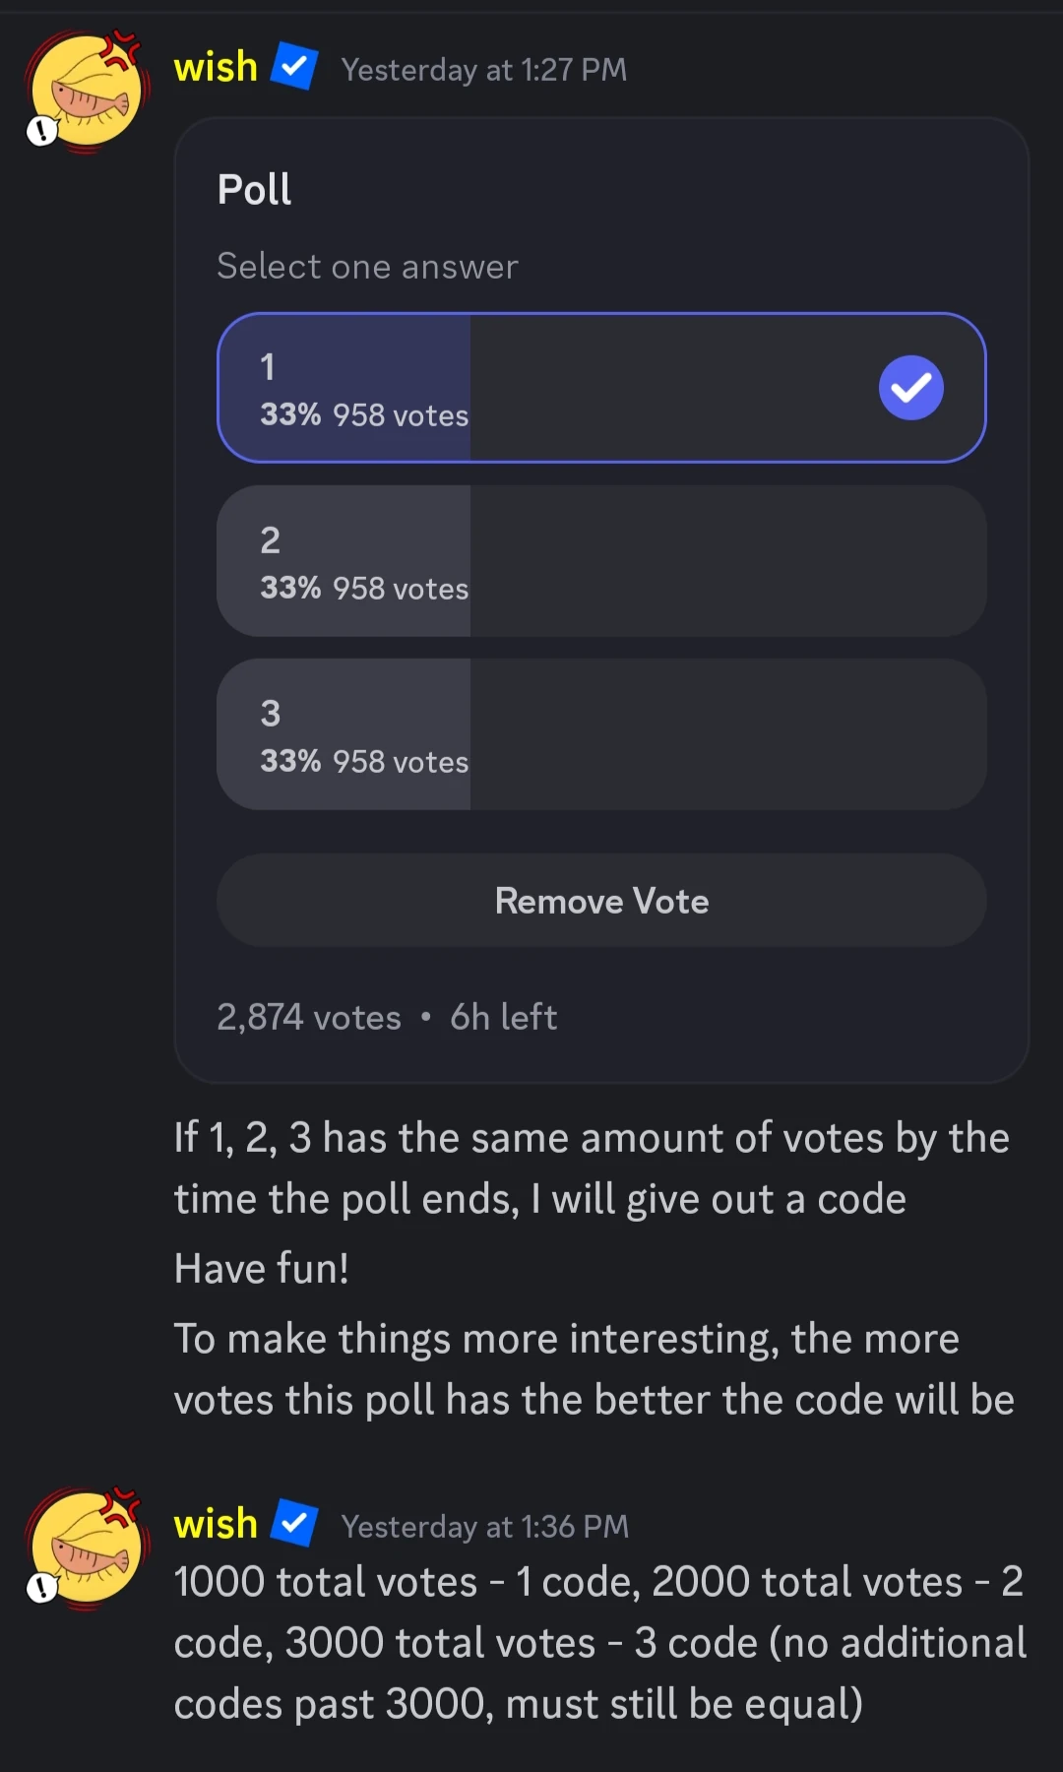Open wish's avatar on the 1:36 PM message
The image size is (1063, 1772).
(x=87, y=1549)
